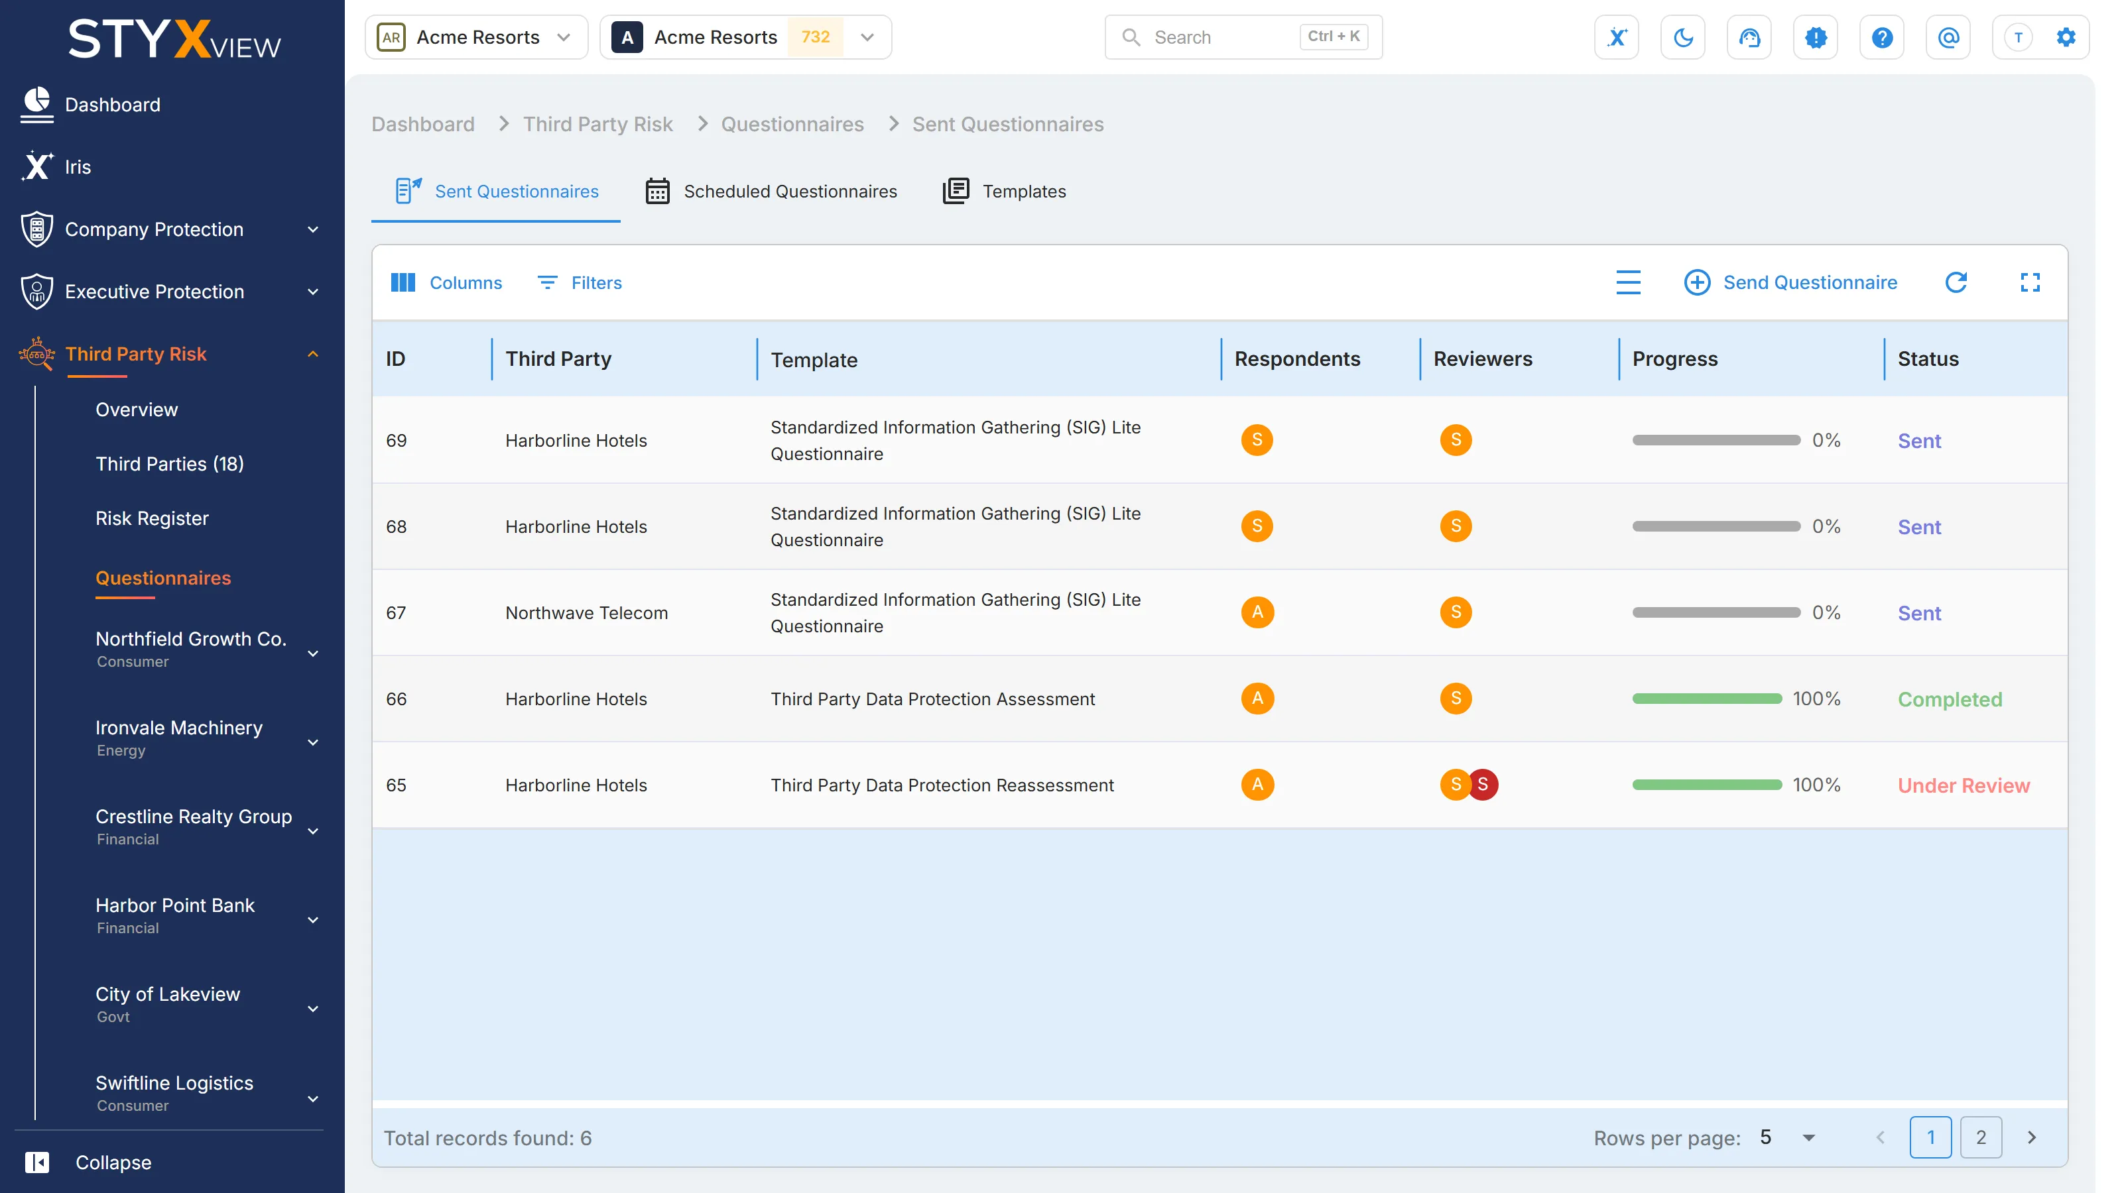This screenshot has width=2122, height=1193.
Task: Open Iris in the sidebar
Action: (x=78, y=167)
